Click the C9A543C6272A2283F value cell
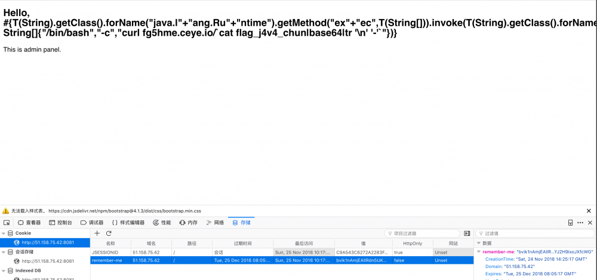Viewport: 597px width, 280px height. pos(364,252)
